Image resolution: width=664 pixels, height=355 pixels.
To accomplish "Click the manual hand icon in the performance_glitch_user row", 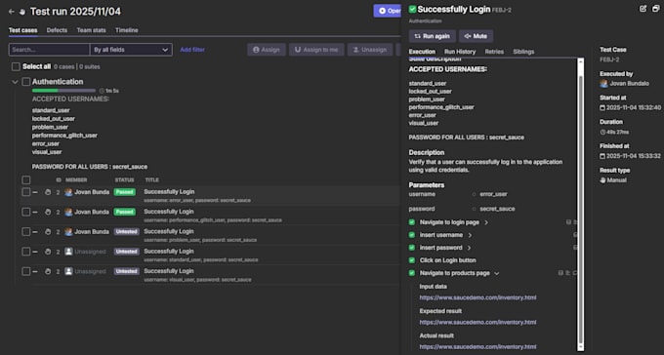I will [48, 212].
